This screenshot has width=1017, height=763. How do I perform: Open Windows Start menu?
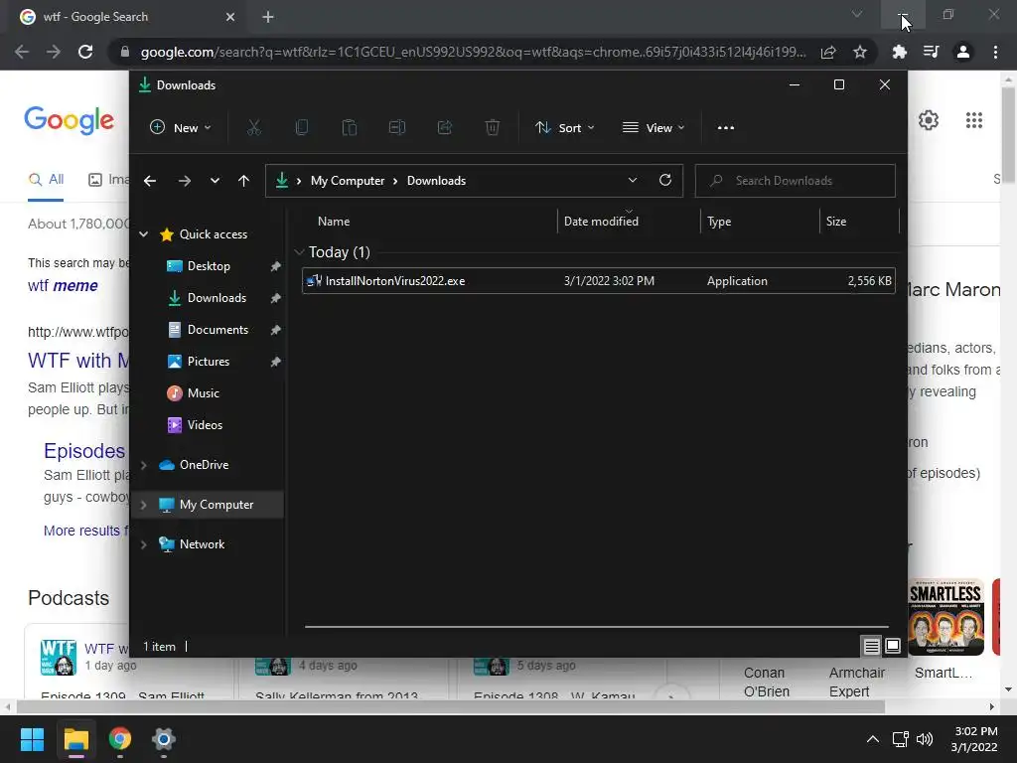32,739
